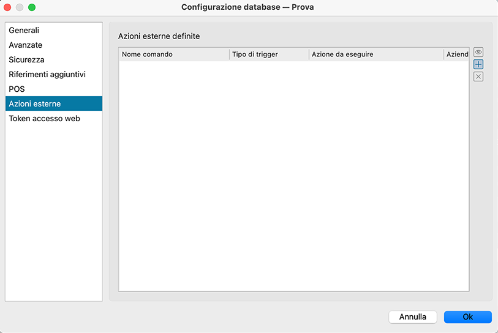Open Token accesso web settings

[x=44, y=118]
